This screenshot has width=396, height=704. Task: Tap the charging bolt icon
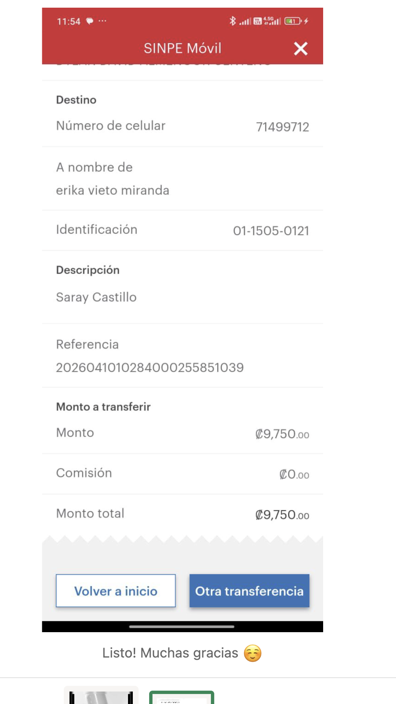point(306,21)
